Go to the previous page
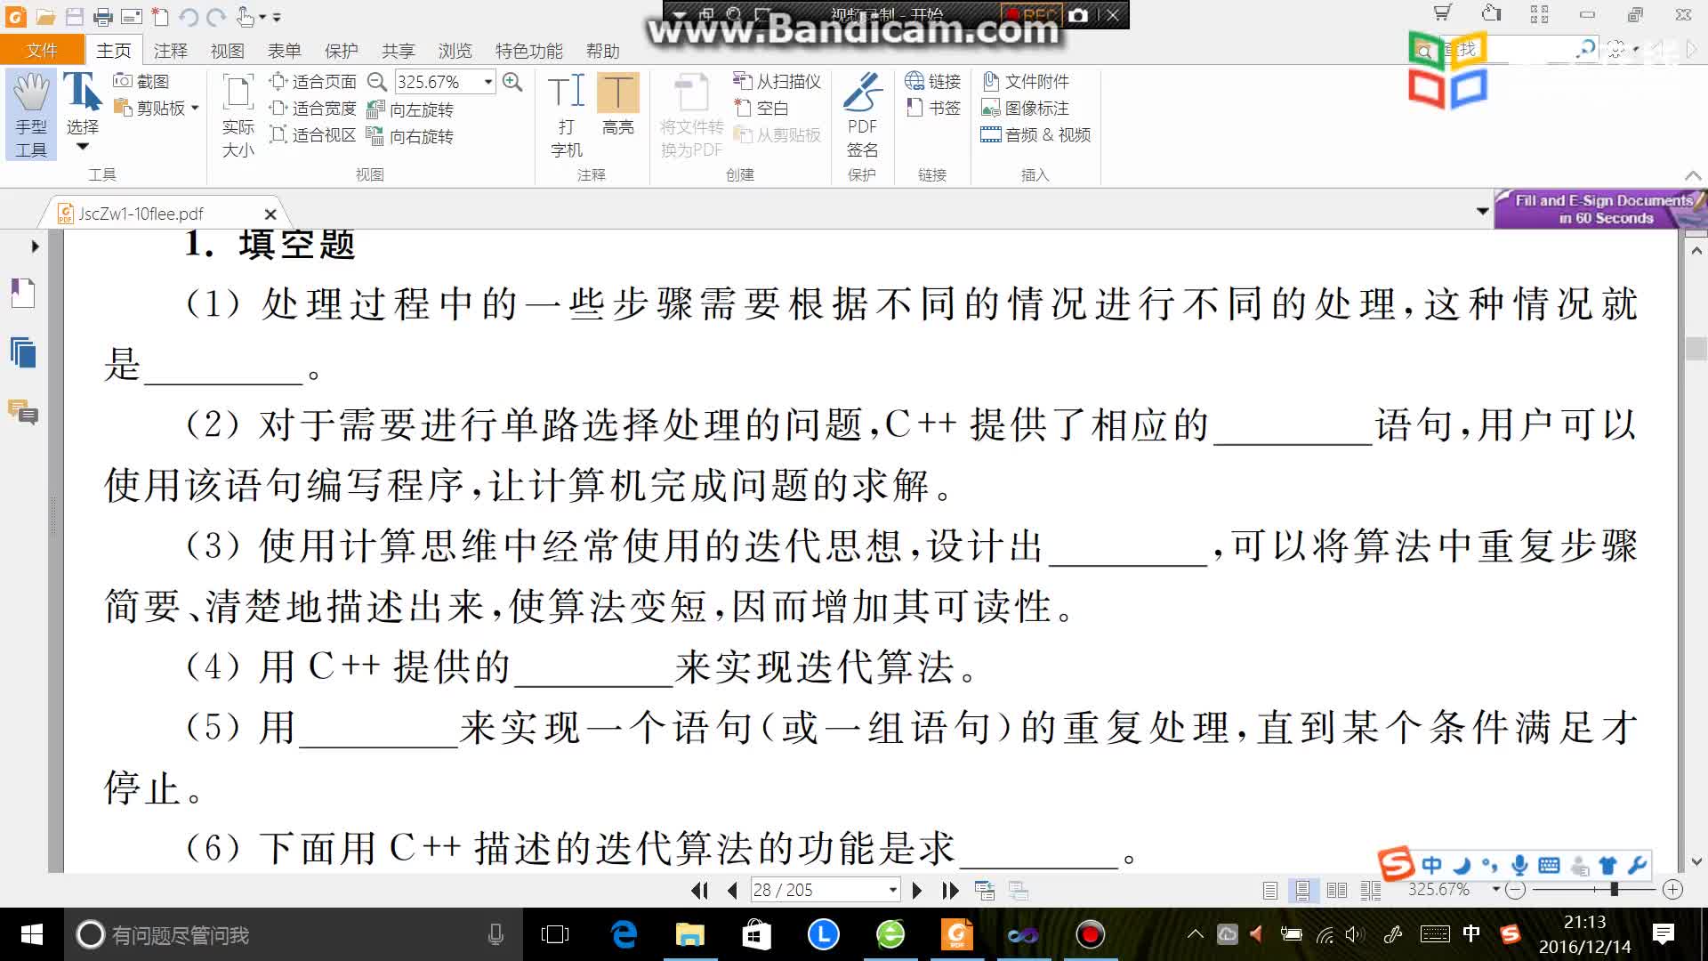Screen dimensions: 1708x961 [732, 890]
